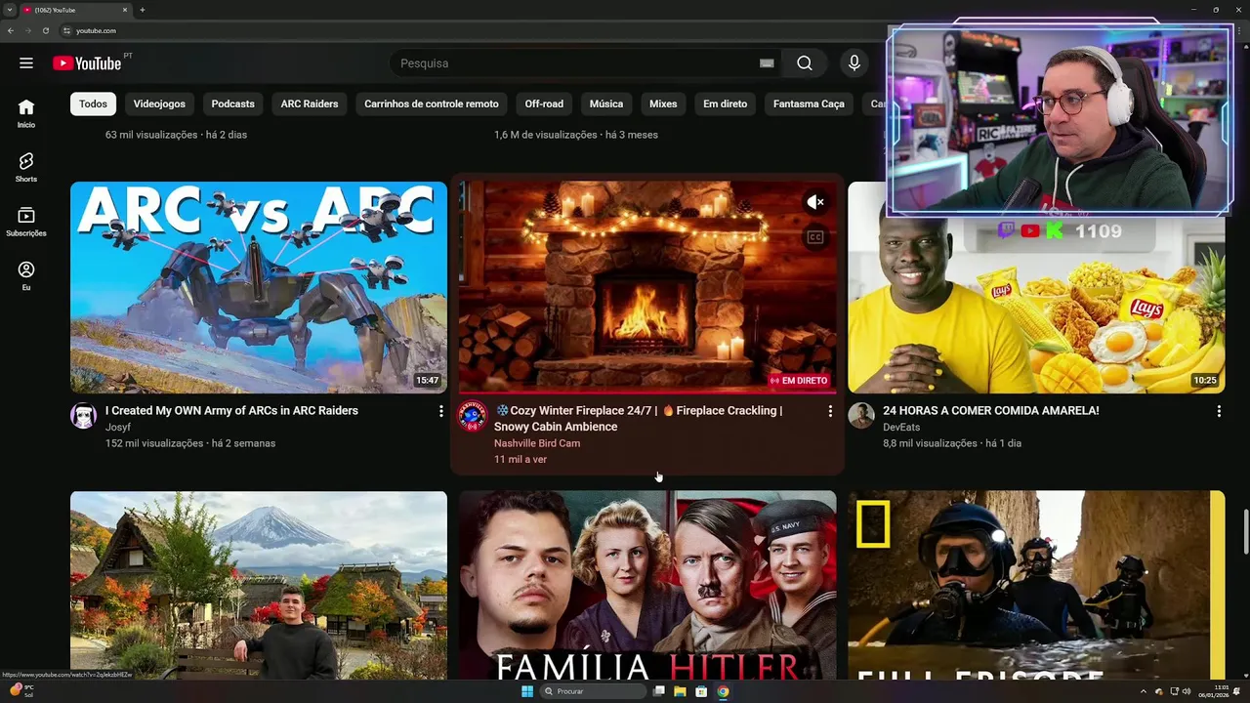Open the ARC vs ARC video thumbnail
Image resolution: width=1250 pixels, height=703 pixels.
tap(259, 287)
